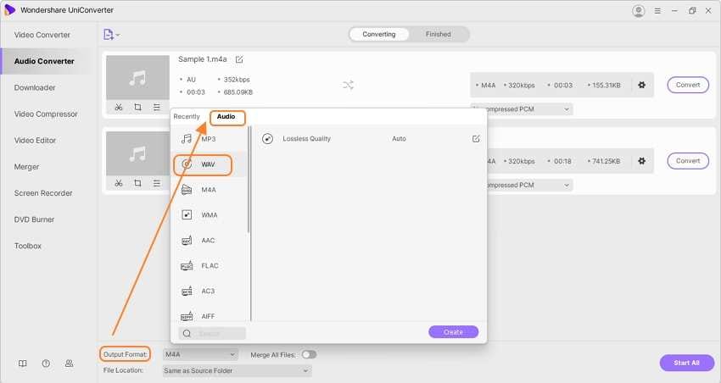Viewport: 721px width, 383px height.
Task: Click the scissors trim icon under first file
Action: tap(118, 108)
